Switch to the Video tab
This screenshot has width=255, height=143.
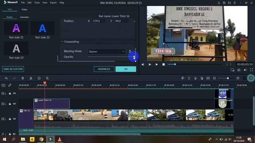click(24, 10)
